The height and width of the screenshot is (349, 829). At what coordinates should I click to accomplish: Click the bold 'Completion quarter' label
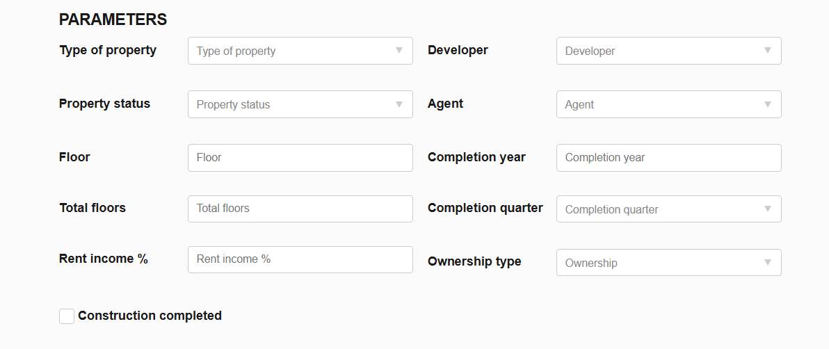click(485, 208)
